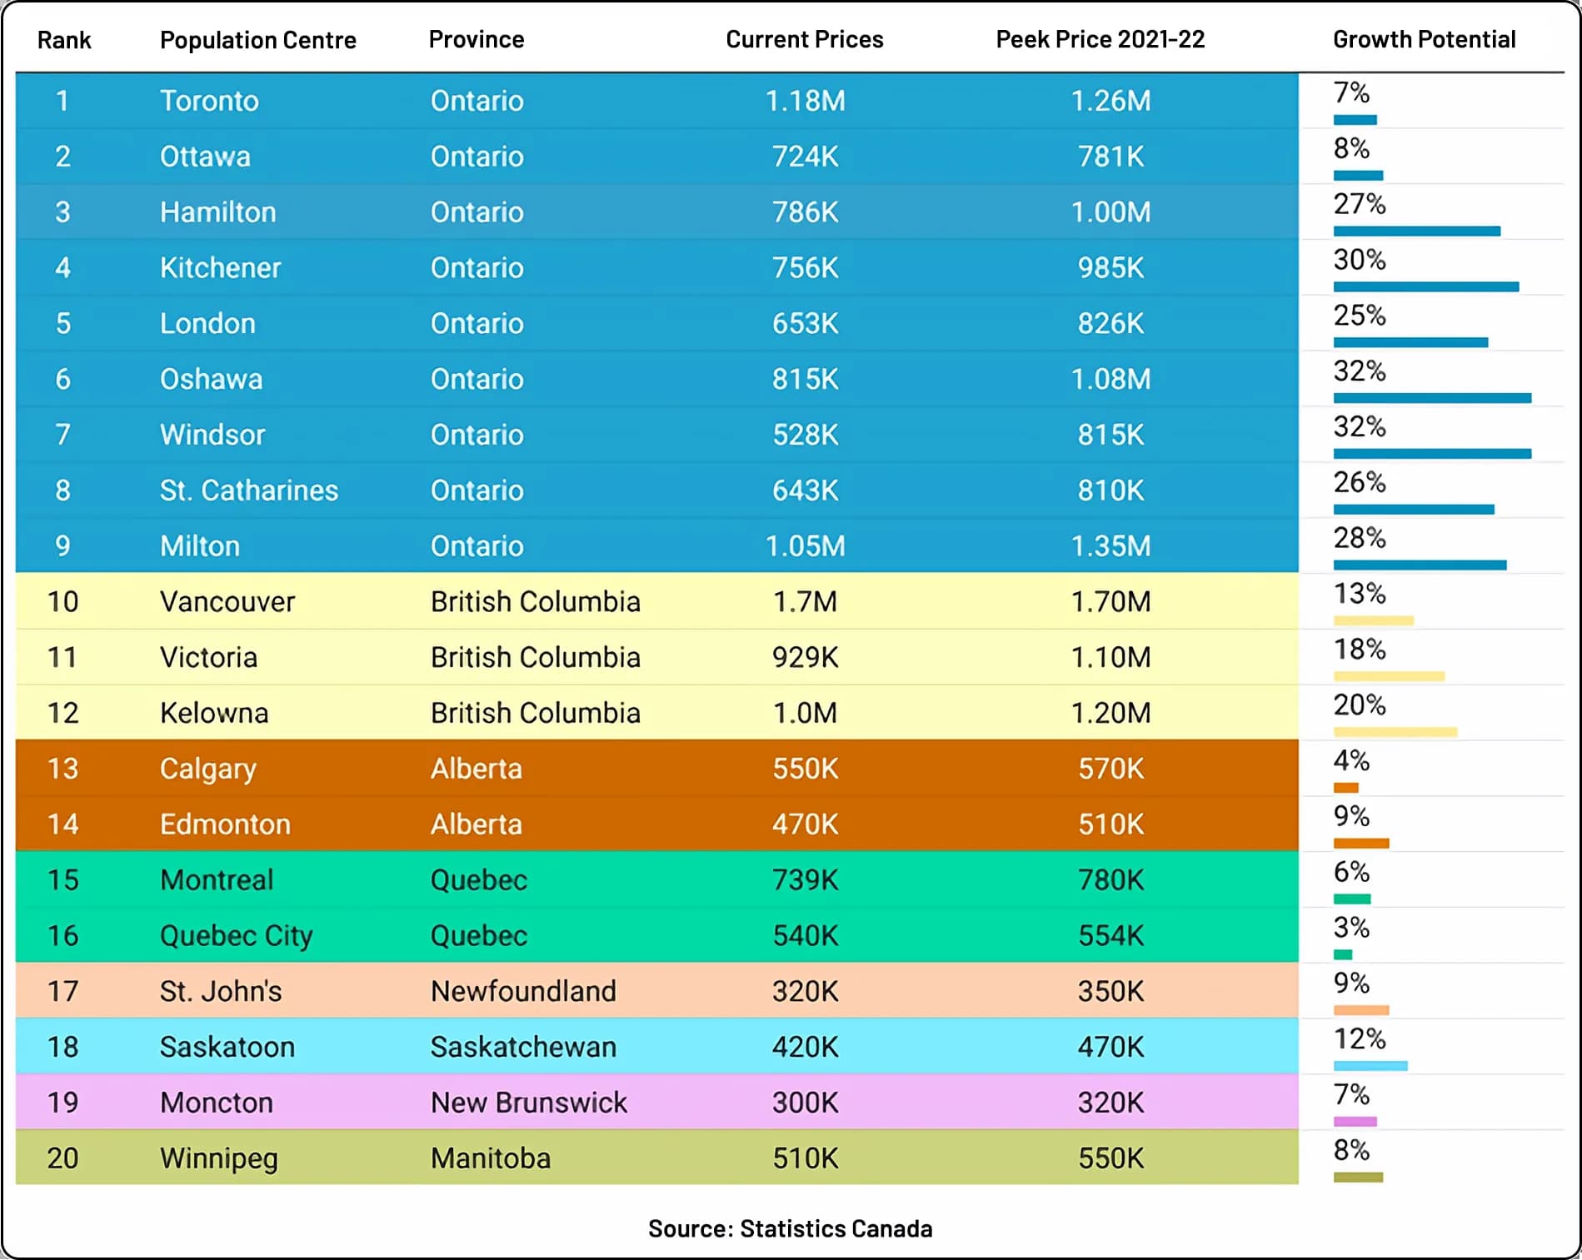The image size is (1582, 1260).
Task: Select Saskatoon's light blue 12% bar
Action: point(1370,1066)
